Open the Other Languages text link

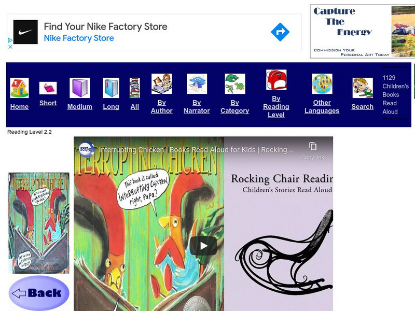pyautogui.click(x=322, y=107)
